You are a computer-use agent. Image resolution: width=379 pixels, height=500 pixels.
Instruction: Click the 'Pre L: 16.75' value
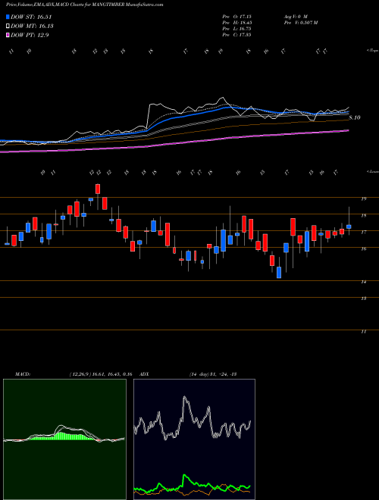point(236,29)
